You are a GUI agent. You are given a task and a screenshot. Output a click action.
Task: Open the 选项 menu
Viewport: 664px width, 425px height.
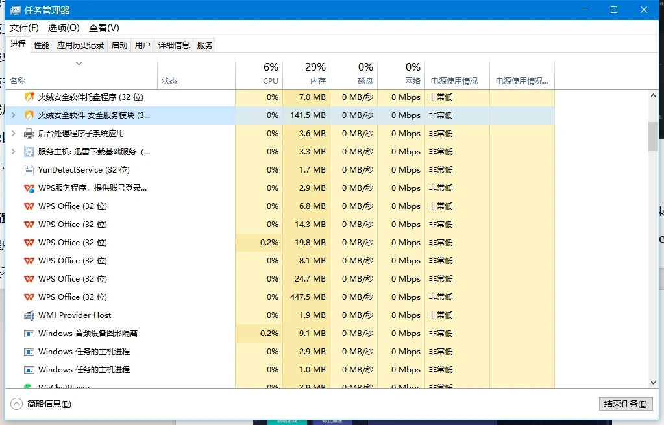tap(62, 28)
